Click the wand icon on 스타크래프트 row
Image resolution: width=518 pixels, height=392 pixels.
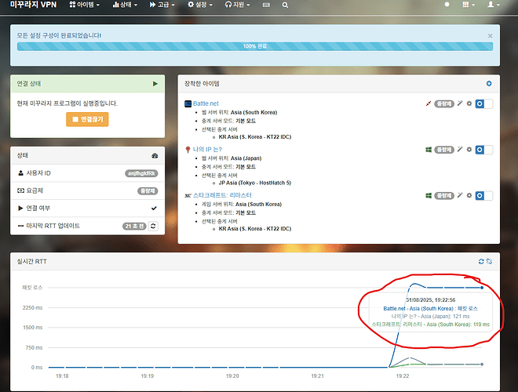click(460, 195)
